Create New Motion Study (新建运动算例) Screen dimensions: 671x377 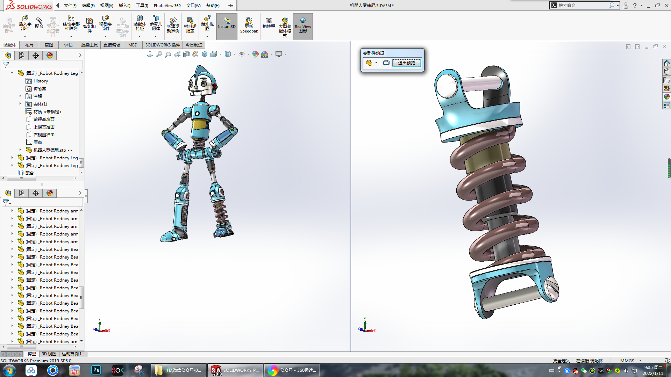click(173, 25)
